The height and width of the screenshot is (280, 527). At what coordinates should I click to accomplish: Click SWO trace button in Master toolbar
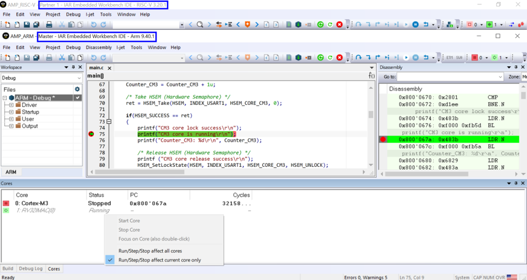pos(459,58)
